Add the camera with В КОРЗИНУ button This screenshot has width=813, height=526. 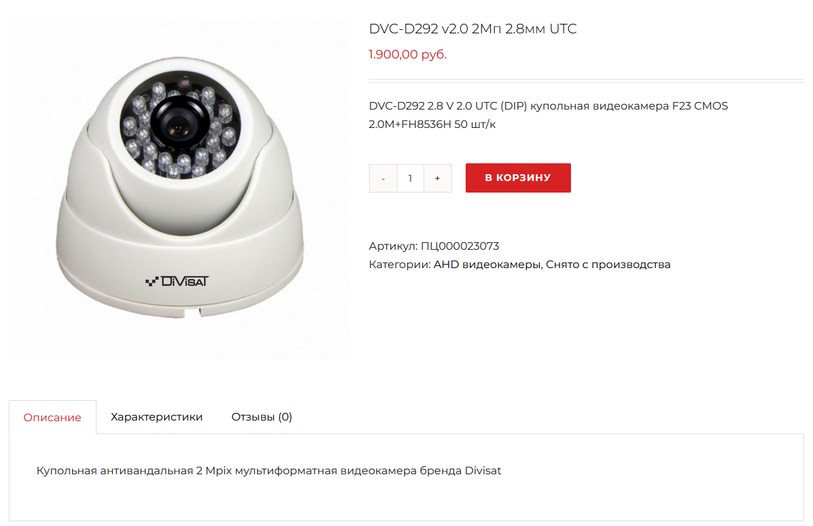pyautogui.click(x=518, y=178)
